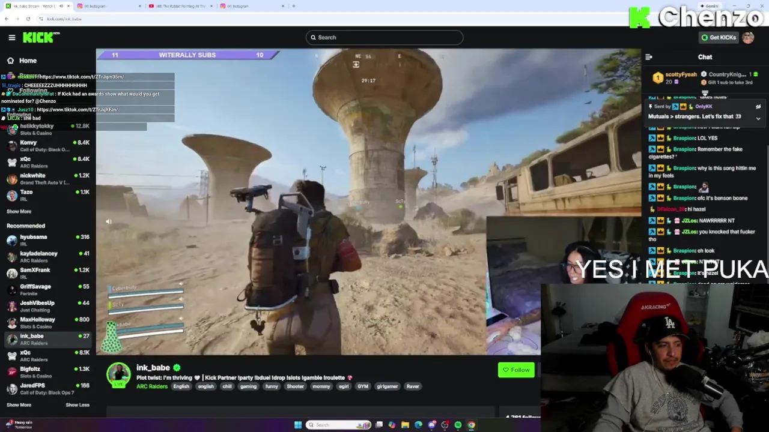Open MaxHolloway channel in sidebar
Screen dimensions: 769x432
pyautogui.click(x=48, y=323)
